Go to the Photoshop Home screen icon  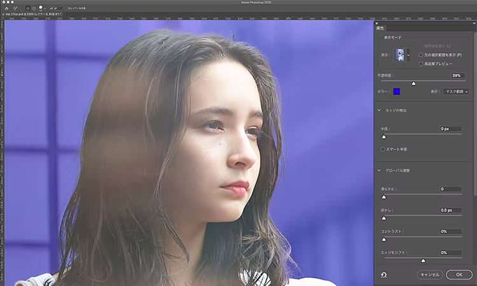(7, 8)
